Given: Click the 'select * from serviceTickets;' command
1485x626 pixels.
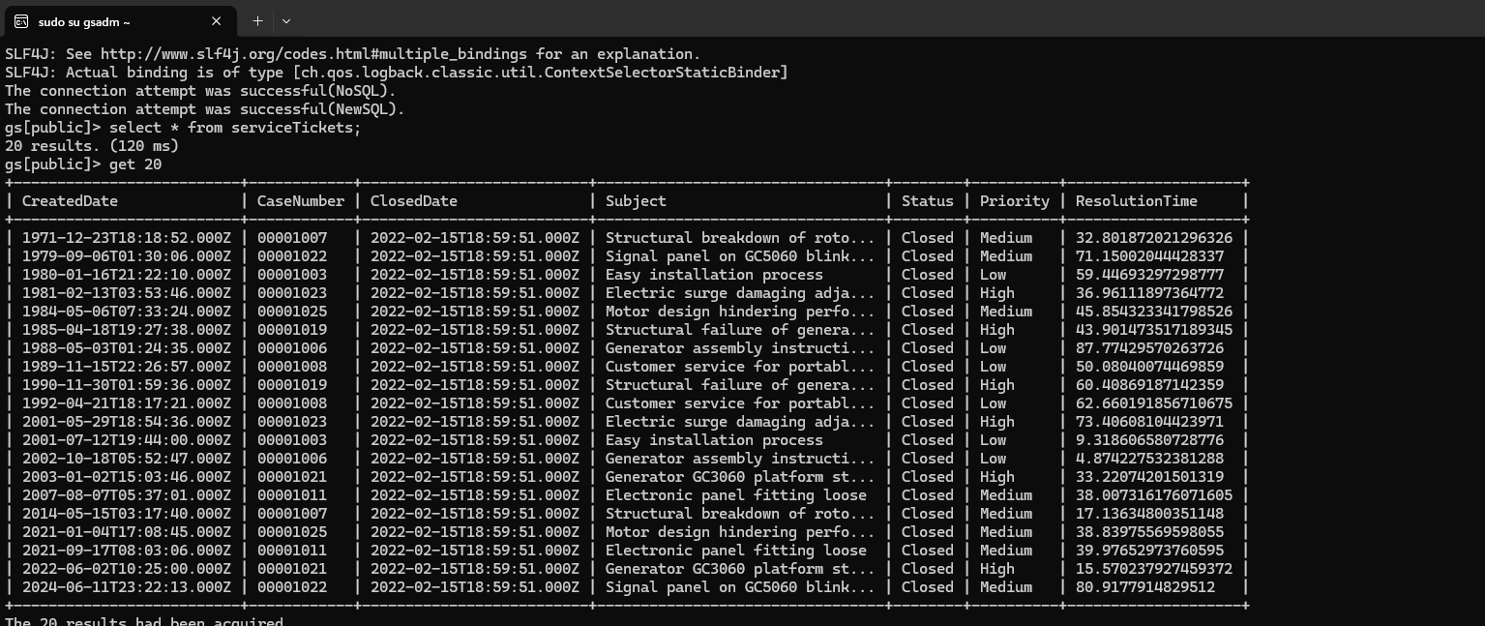Looking at the screenshot, I should (x=235, y=128).
